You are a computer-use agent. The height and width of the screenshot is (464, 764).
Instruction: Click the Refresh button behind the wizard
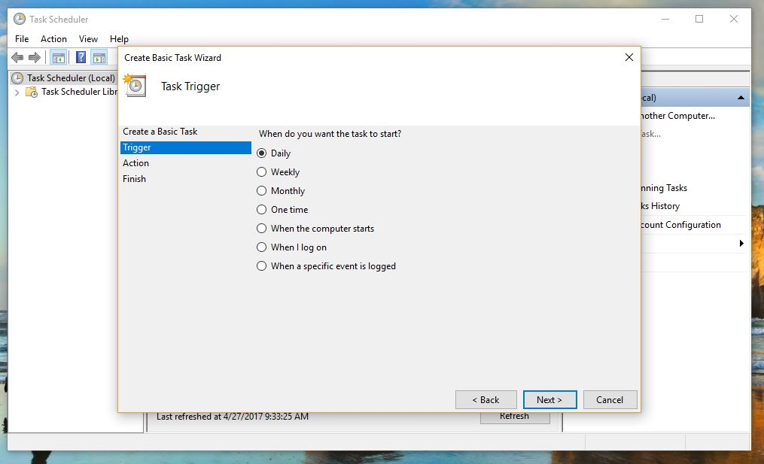pyautogui.click(x=515, y=417)
